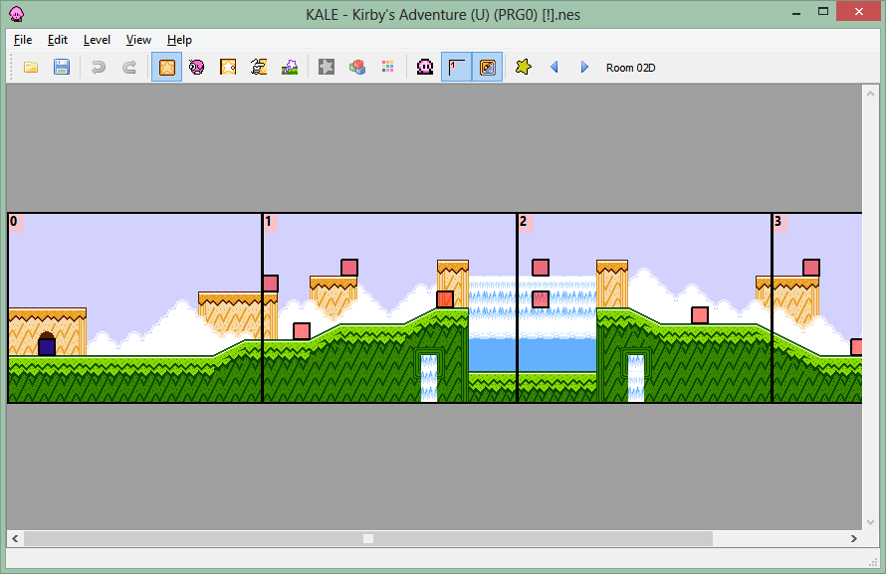Select the sprite marker inside the waterfall
This screenshot has width=886, height=574.
[541, 299]
